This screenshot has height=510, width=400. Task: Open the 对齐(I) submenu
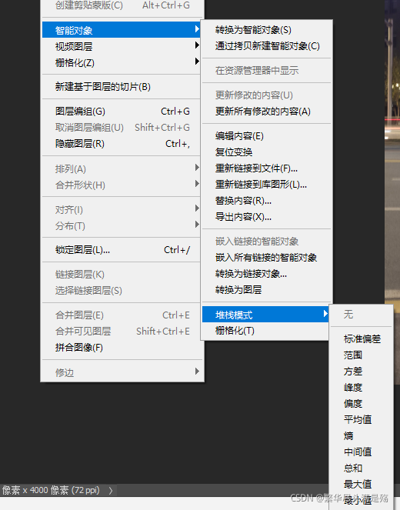(122, 210)
